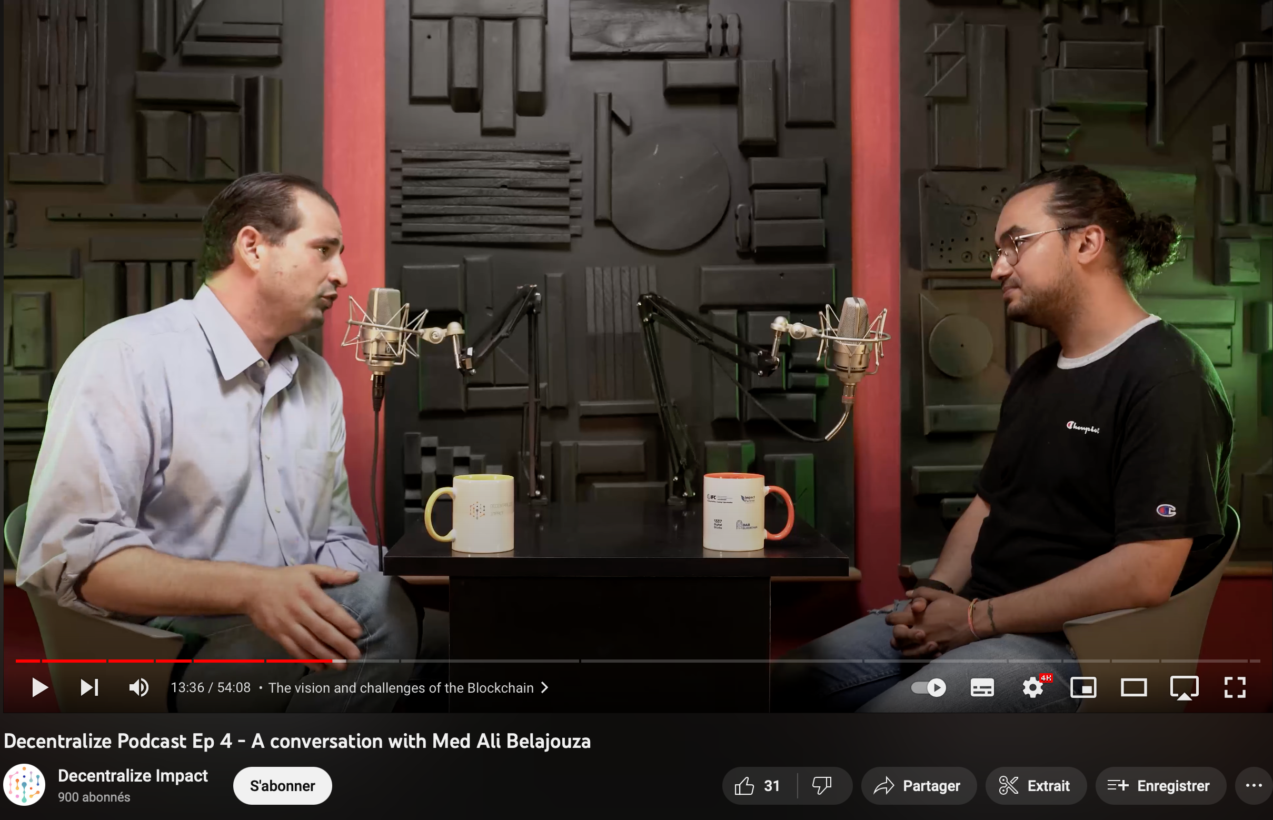Open the three-dot more actions menu
The image size is (1273, 820).
pyautogui.click(x=1254, y=785)
